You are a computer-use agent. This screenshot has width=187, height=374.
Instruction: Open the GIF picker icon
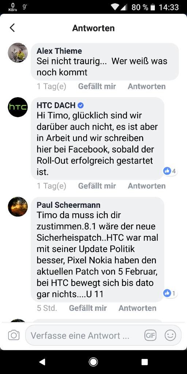[x=150, y=335]
